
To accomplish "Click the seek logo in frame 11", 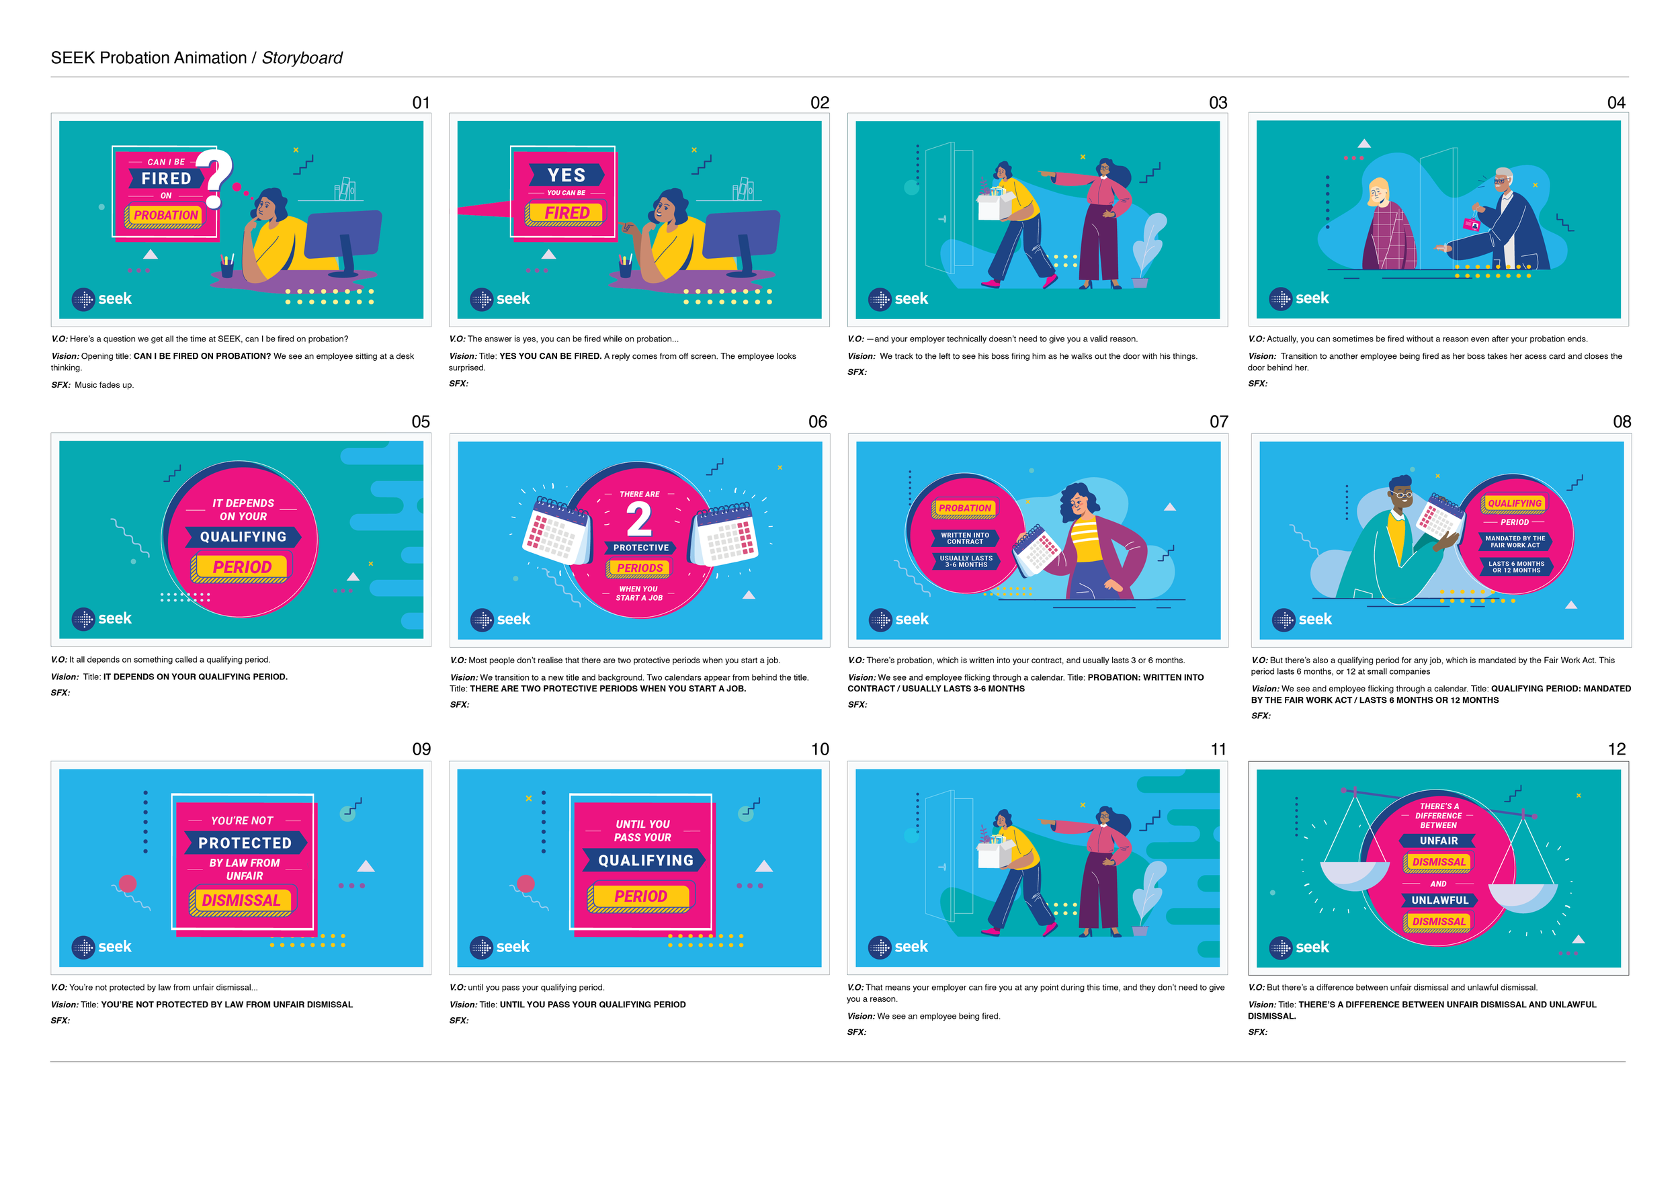I will click(898, 947).
